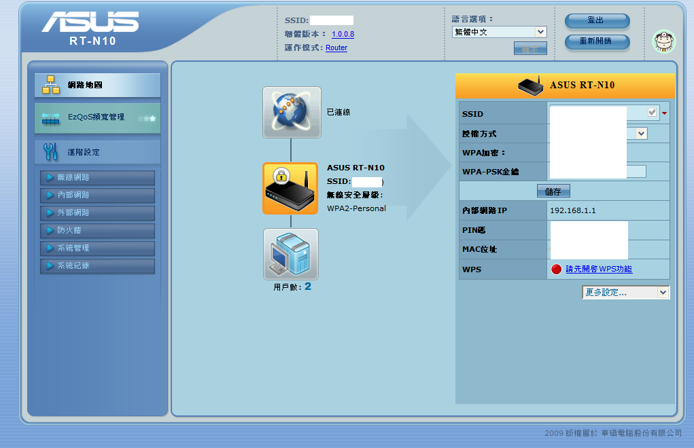694x448 pixels.
Task: Open 內部網路 settings menu
Action: [97, 195]
